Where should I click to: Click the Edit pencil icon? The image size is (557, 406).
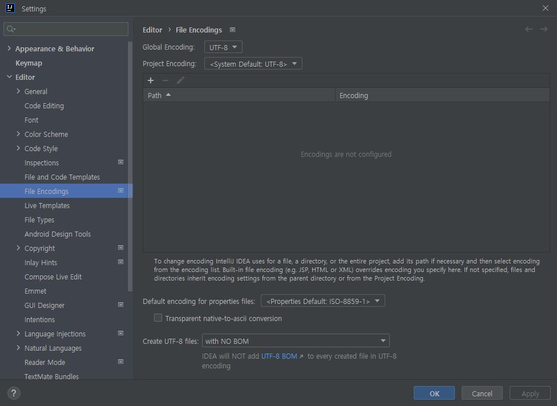[x=180, y=80]
